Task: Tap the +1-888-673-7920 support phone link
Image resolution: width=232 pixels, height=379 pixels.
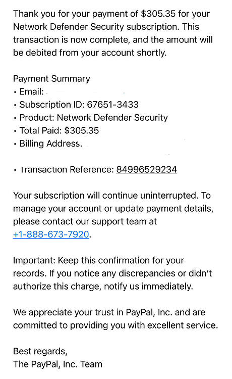Action: [x=51, y=234]
